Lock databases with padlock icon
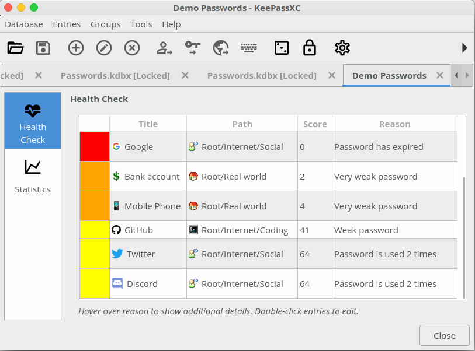Viewport: 475px width, 351px height. (x=310, y=47)
